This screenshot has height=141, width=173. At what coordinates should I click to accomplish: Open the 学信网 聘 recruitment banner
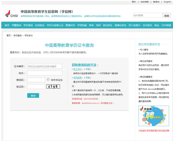154,116
